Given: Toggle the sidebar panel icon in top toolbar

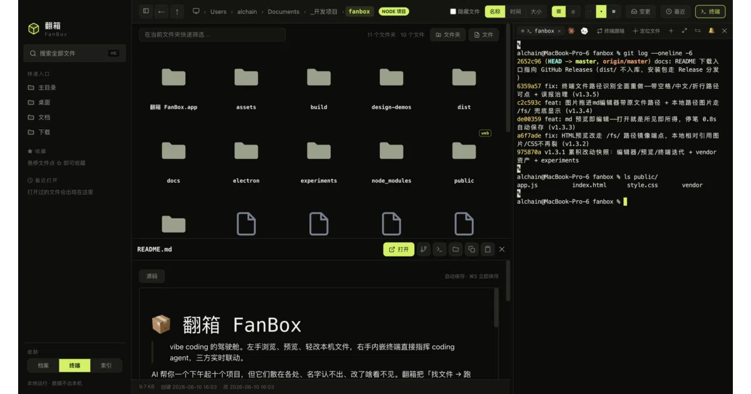Looking at the screenshot, I should pyautogui.click(x=146, y=11).
